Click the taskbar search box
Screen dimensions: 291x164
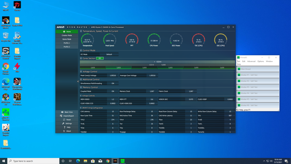[33, 161]
